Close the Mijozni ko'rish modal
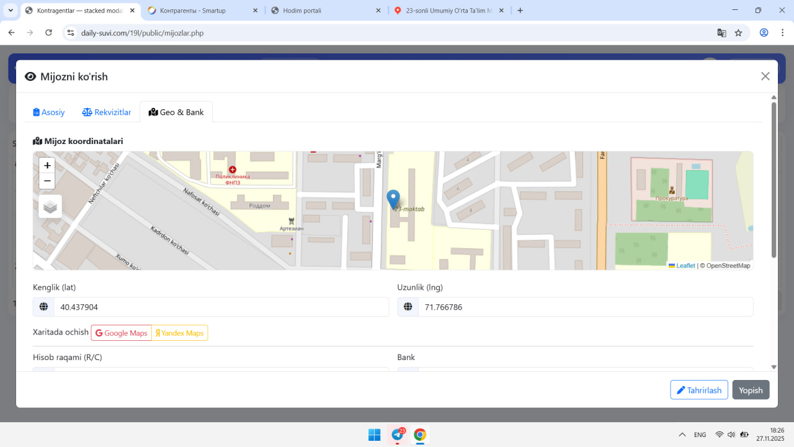 click(x=765, y=76)
